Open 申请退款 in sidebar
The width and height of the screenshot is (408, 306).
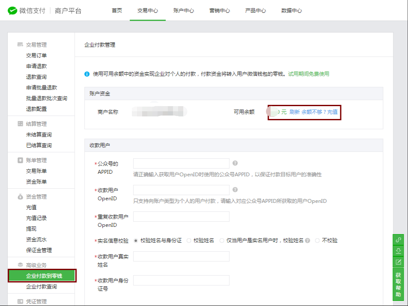pos(36,66)
